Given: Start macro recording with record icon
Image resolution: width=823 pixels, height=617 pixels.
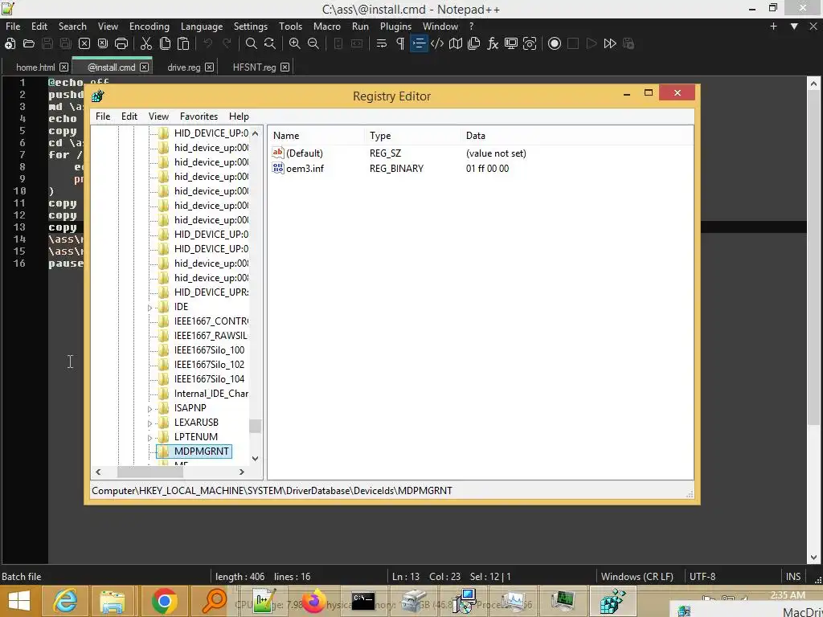Looking at the screenshot, I should [x=555, y=43].
